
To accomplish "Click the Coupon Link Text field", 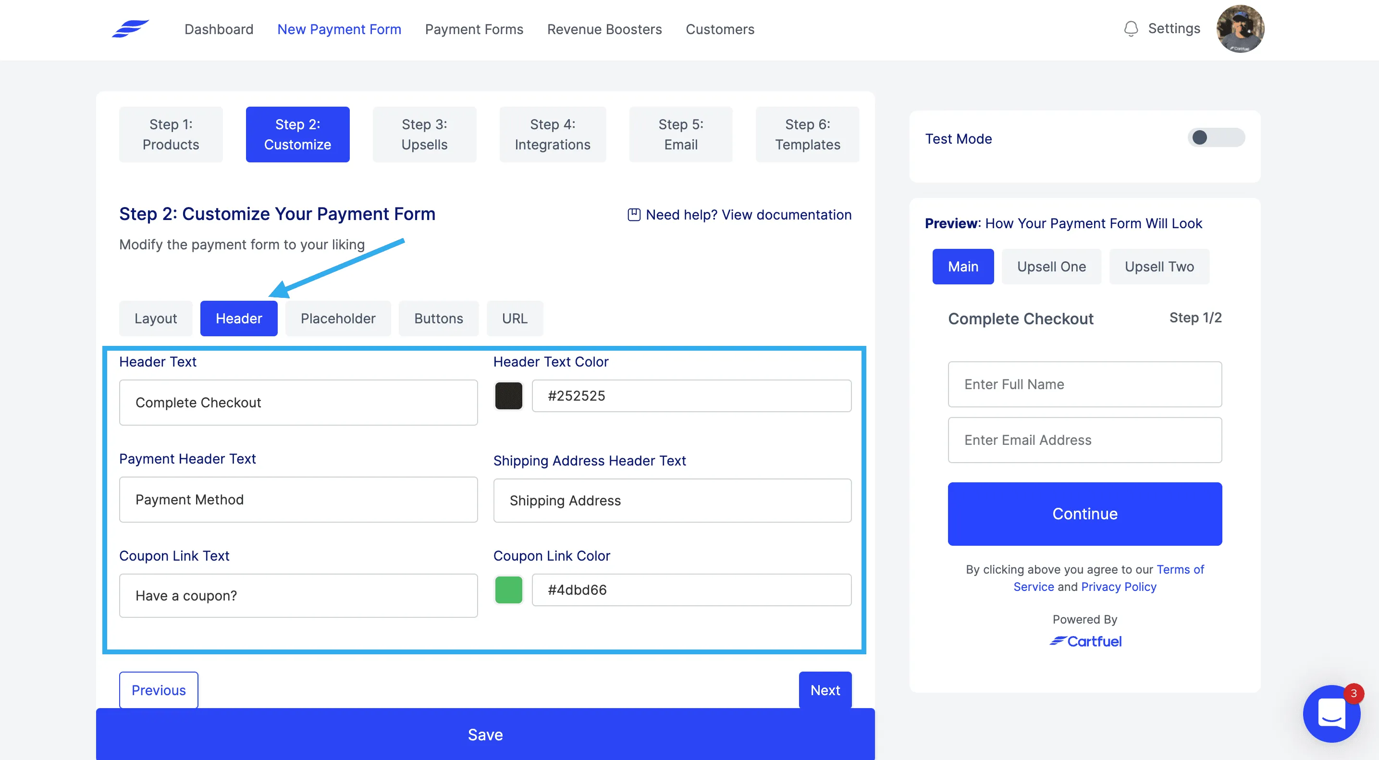I will pyautogui.click(x=298, y=596).
